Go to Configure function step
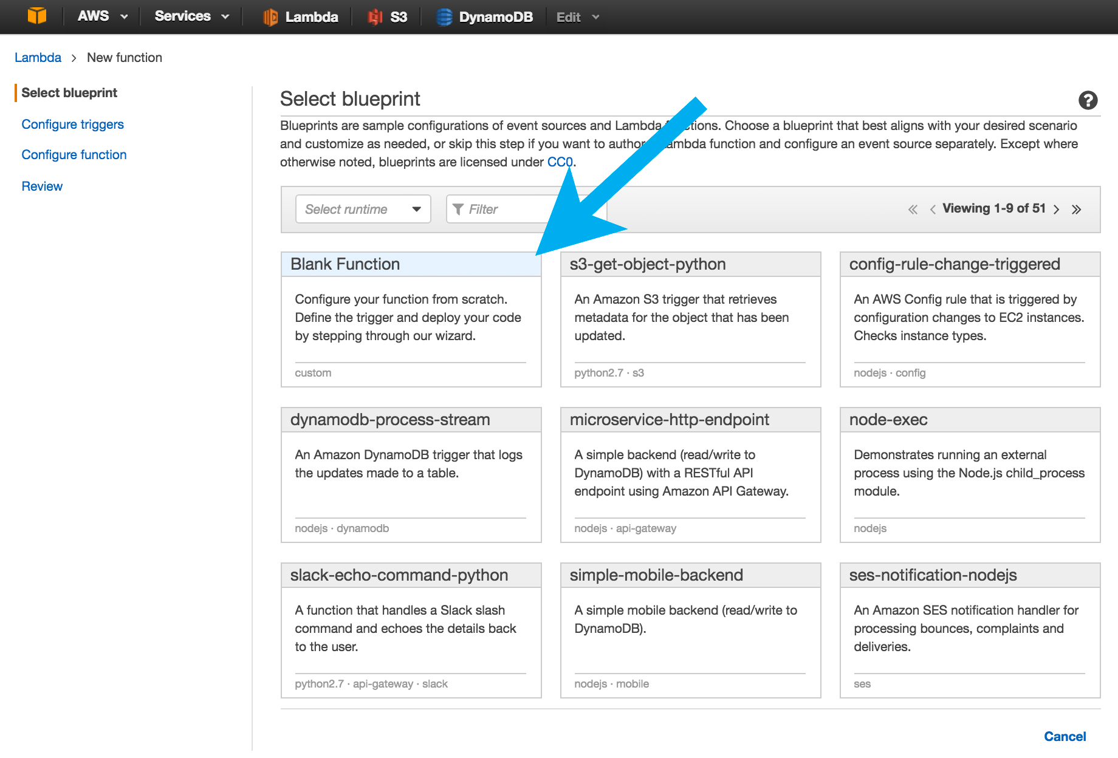The image size is (1118, 758). click(74, 155)
